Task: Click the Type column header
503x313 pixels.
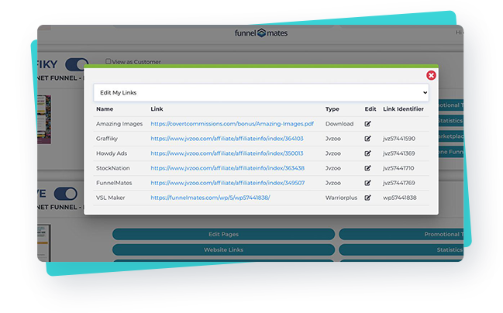Action: 332,109
